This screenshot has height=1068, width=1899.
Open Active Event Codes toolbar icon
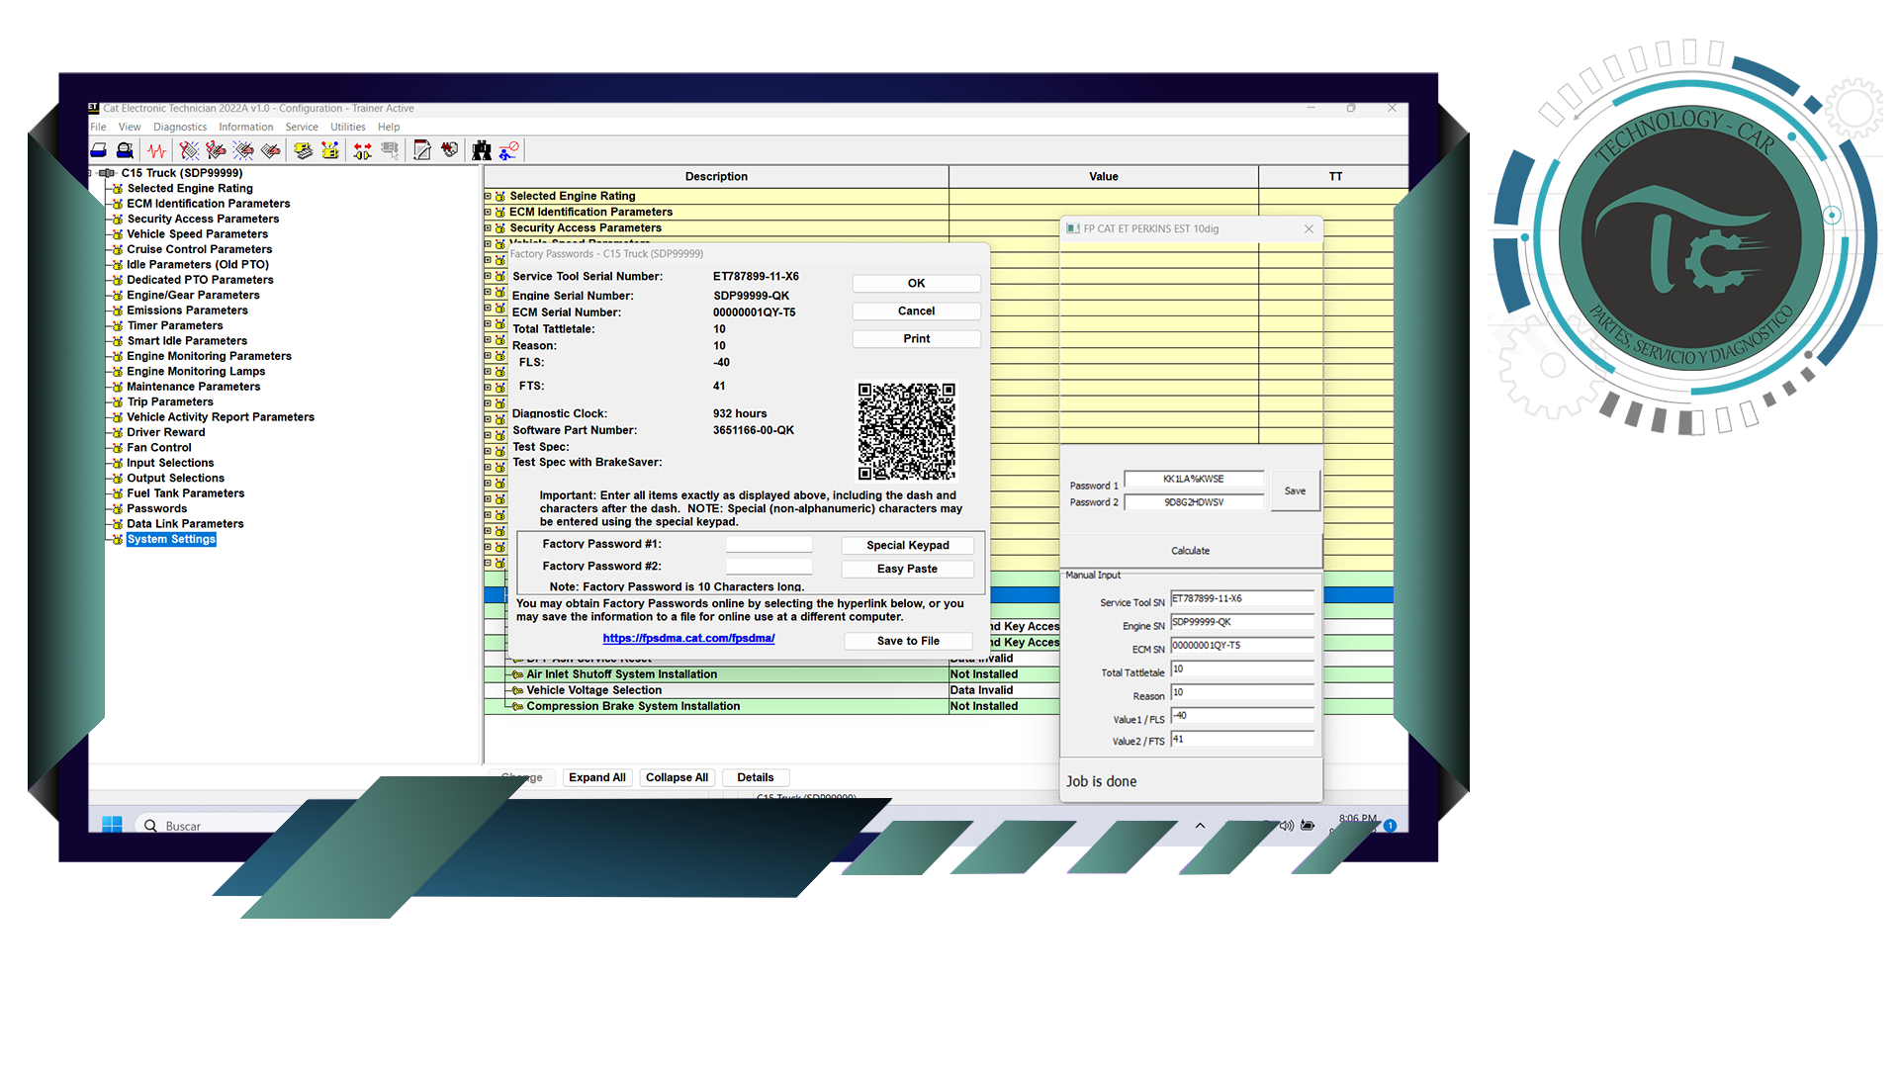243,150
